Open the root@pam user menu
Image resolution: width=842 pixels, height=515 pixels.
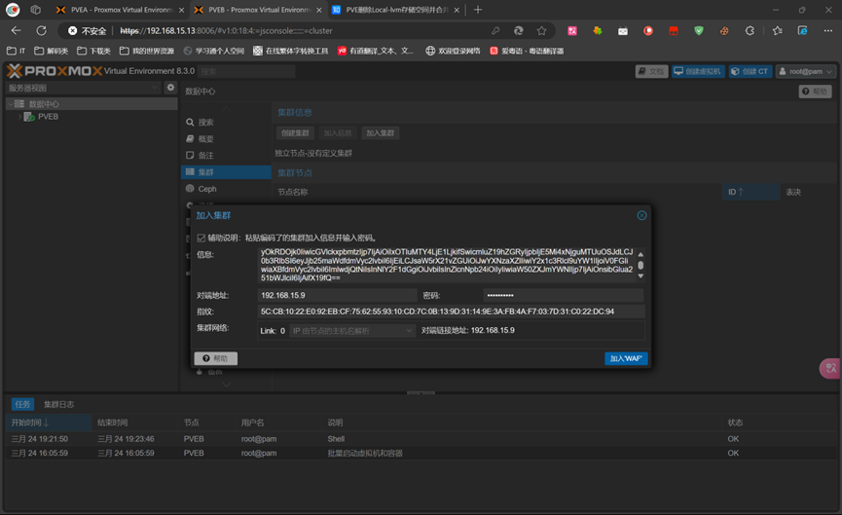coord(806,71)
